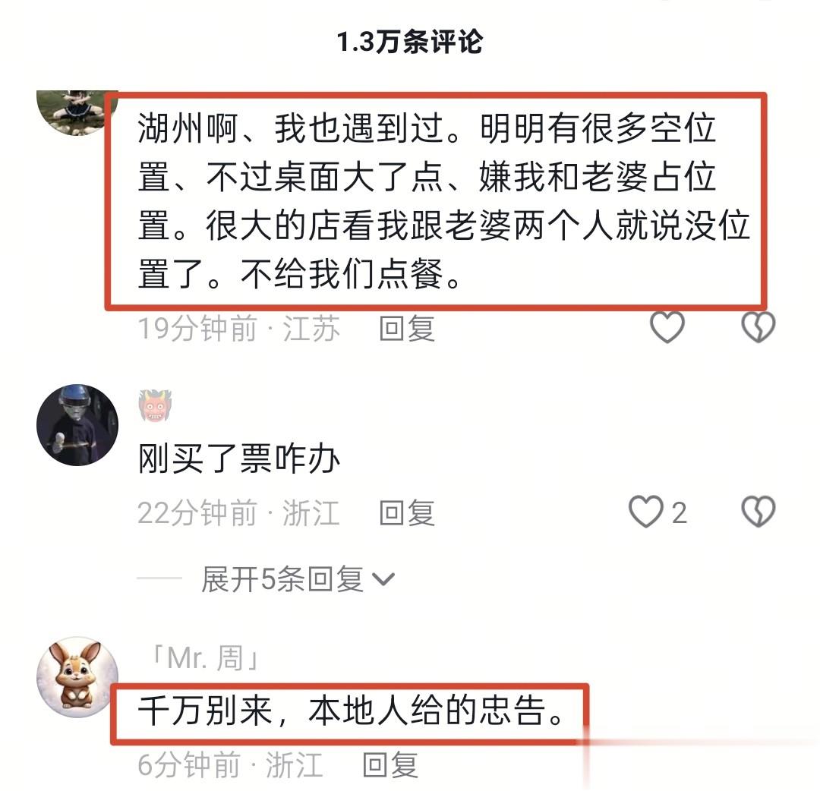Open the first commenter's avatar

[77, 112]
